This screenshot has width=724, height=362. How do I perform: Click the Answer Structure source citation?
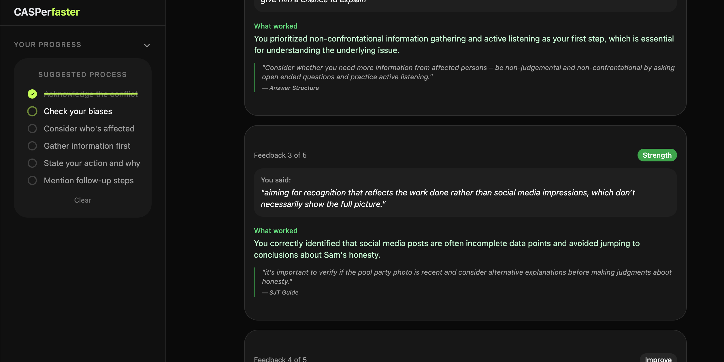[x=294, y=88]
